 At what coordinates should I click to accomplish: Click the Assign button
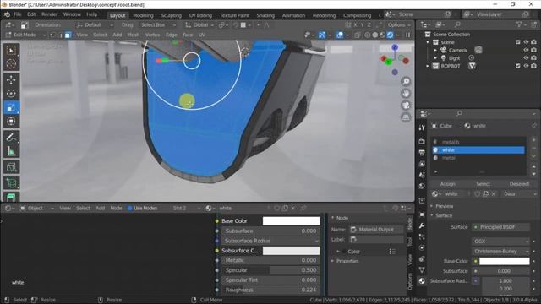(x=447, y=184)
